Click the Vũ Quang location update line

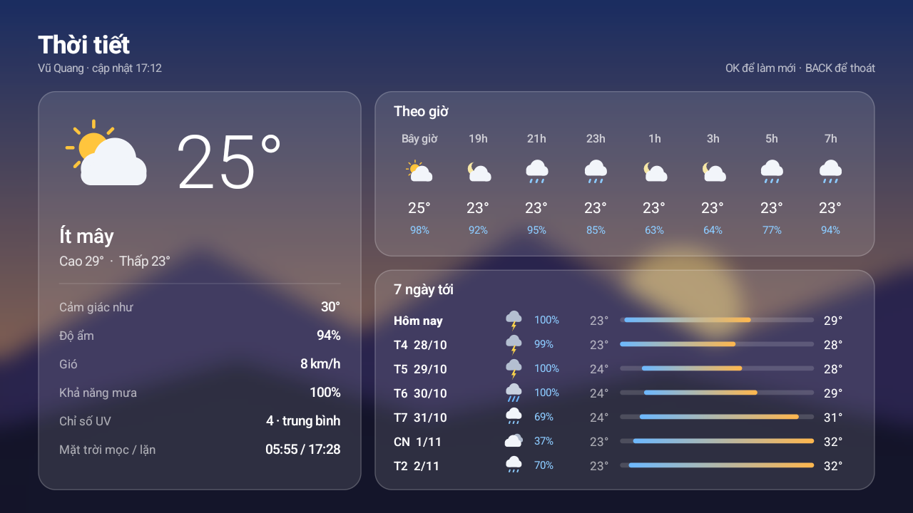point(100,68)
